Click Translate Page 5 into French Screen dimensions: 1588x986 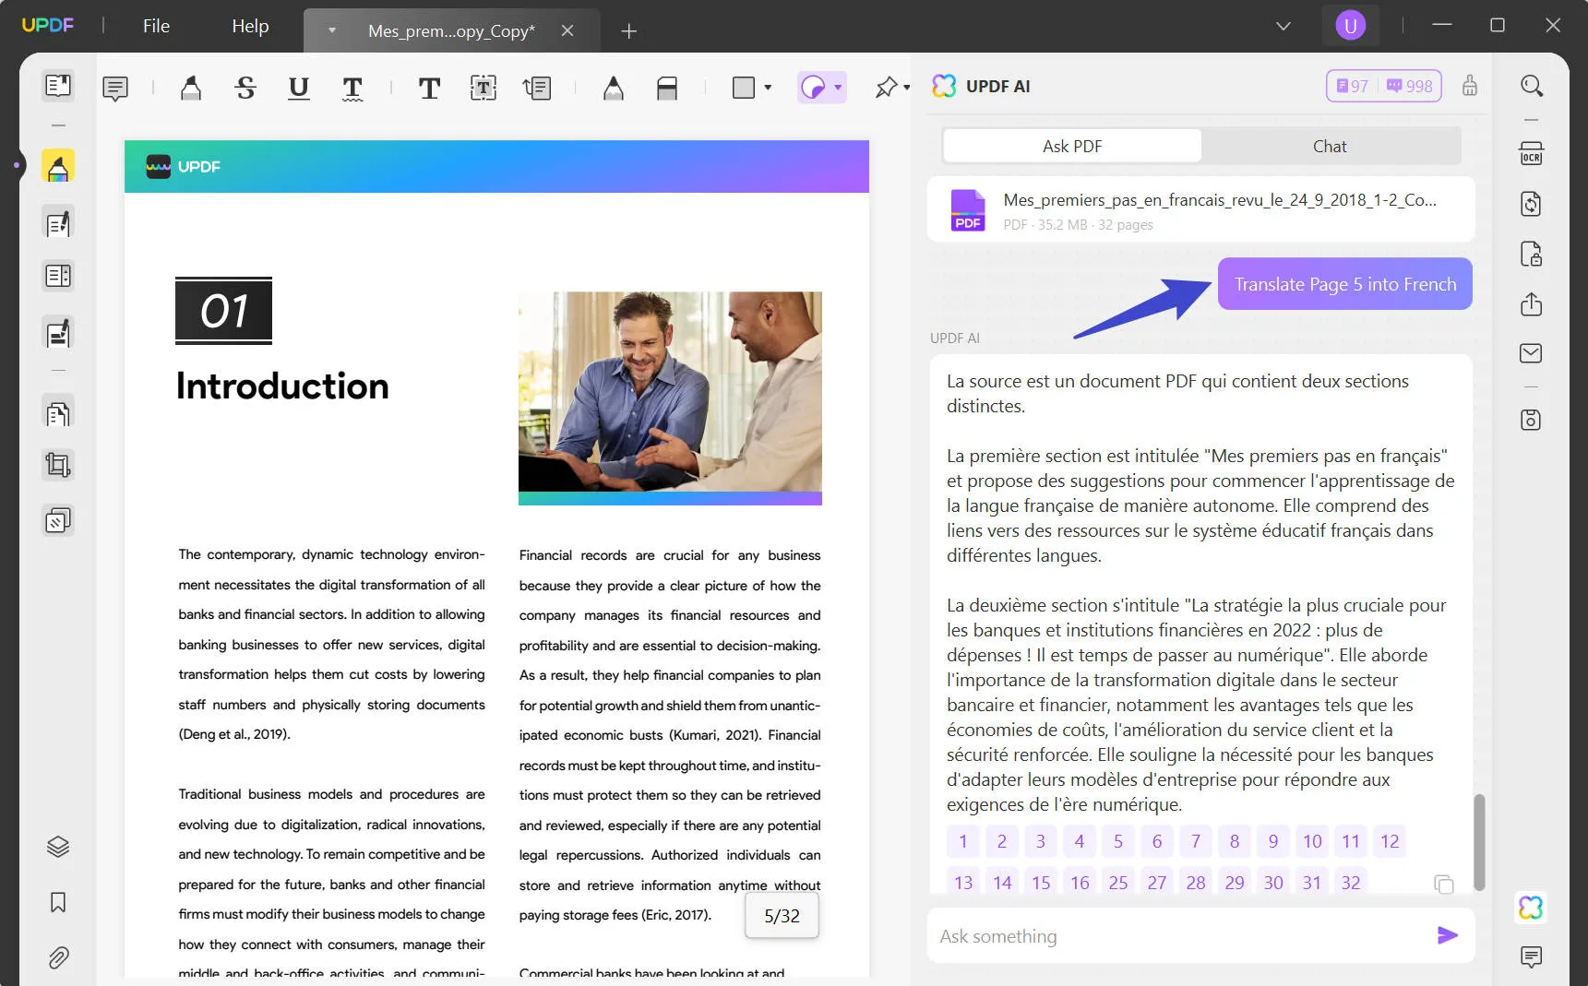1343,283
